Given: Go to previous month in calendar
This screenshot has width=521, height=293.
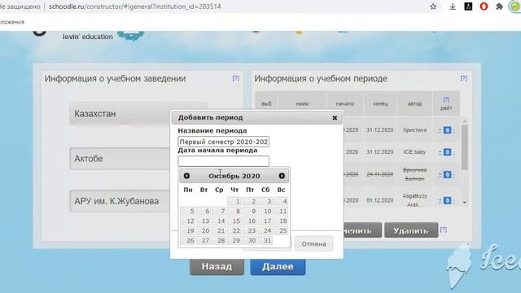Looking at the screenshot, I should (x=186, y=176).
